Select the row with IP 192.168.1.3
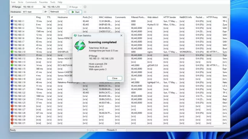This screenshot has height=139, width=248. pos(119,28)
